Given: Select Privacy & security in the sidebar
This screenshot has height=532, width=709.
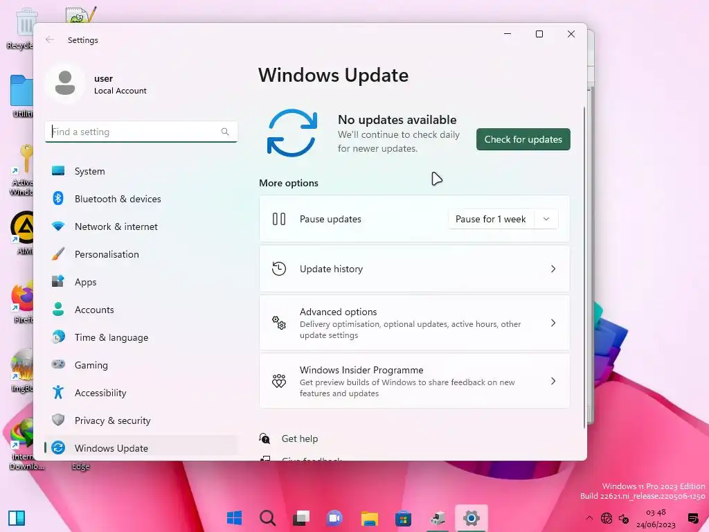Looking at the screenshot, I should point(141,420).
